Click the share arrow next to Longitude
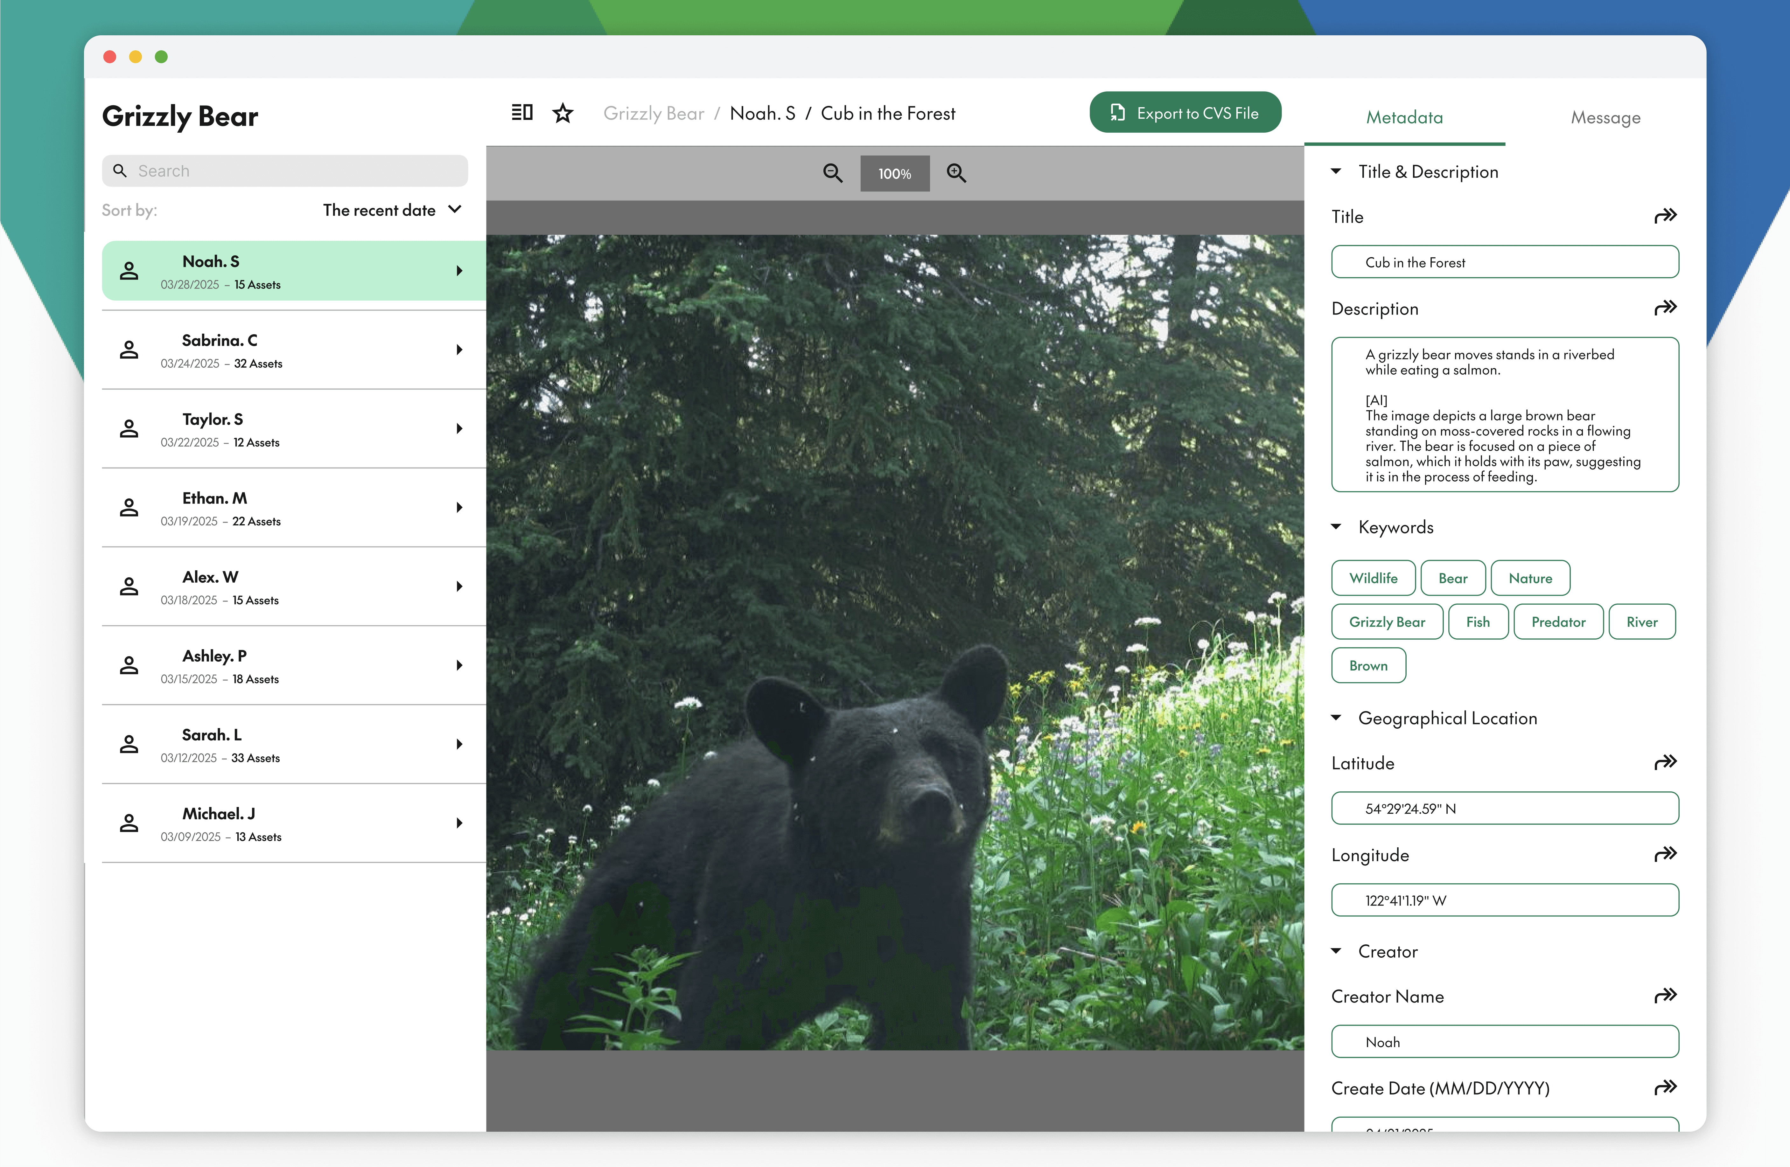 (x=1665, y=854)
